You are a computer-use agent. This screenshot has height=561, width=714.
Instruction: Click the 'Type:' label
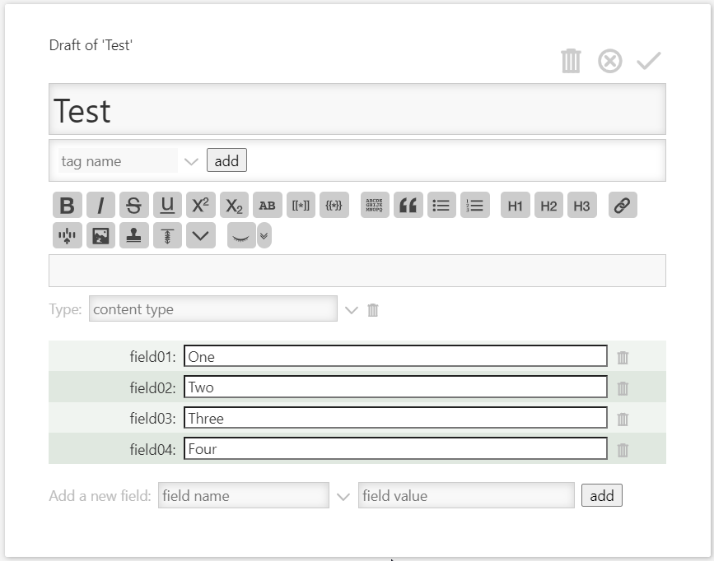pyautogui.click(x=65, y=309)
